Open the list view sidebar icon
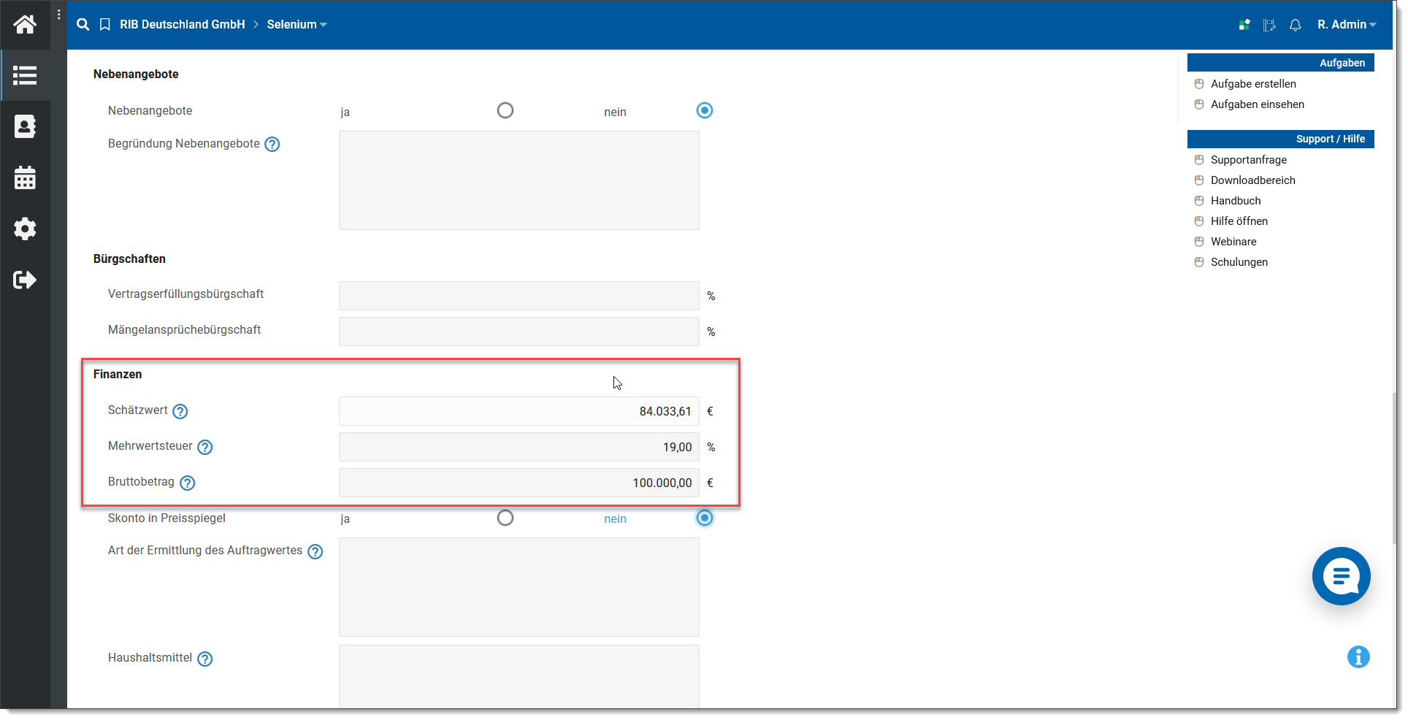Image resolution: width=1408 pixels, height=720 pixels. pyautogui.click(x=25, y=75)
